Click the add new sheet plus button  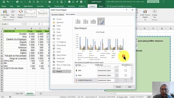point(41,94)
